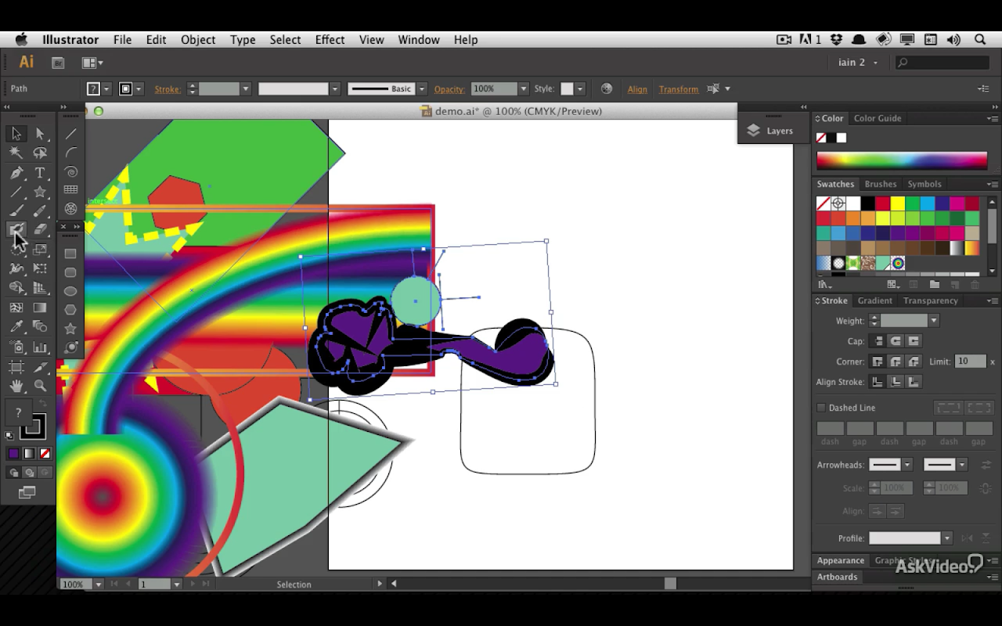Image resolution: width=1002 pixels, height=626 pixels.
Task: Select the Eyedropper tool
Action: (16, 327)
